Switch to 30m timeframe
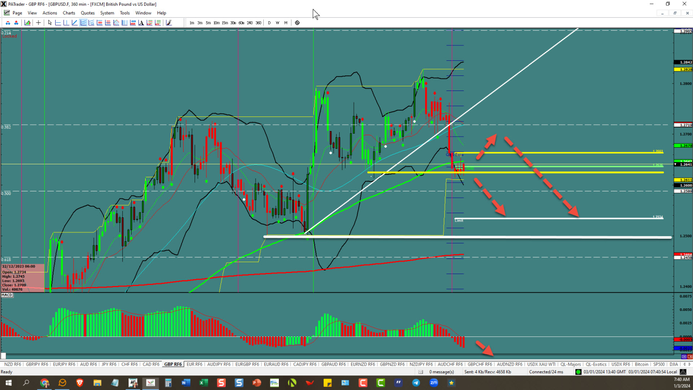Image resolution: width=693 pixels, height=390 pixels. point(233,22)
